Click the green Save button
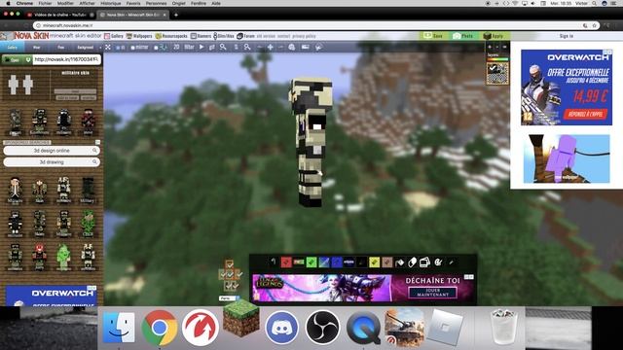Image resolution: width=623 pixels, height=350 pixels. click(433, 36)
